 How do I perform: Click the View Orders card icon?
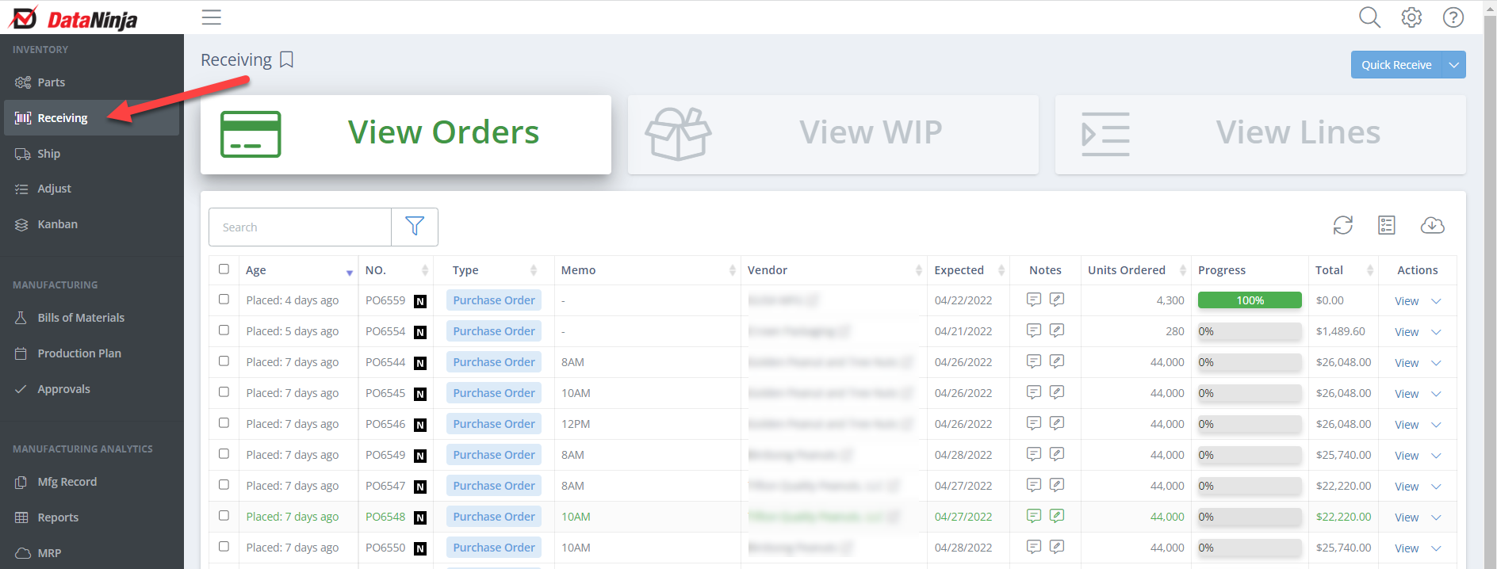(251, 134)
